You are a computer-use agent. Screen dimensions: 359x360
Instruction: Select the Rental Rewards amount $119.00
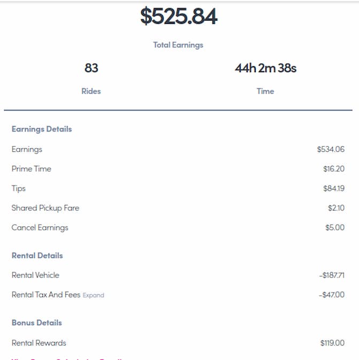pos(332,343)
